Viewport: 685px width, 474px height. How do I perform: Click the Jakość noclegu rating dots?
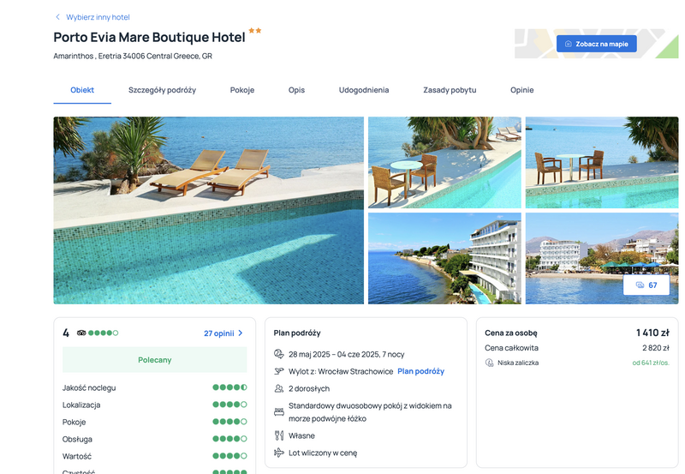pyautogui.click(x=229, y=387)
